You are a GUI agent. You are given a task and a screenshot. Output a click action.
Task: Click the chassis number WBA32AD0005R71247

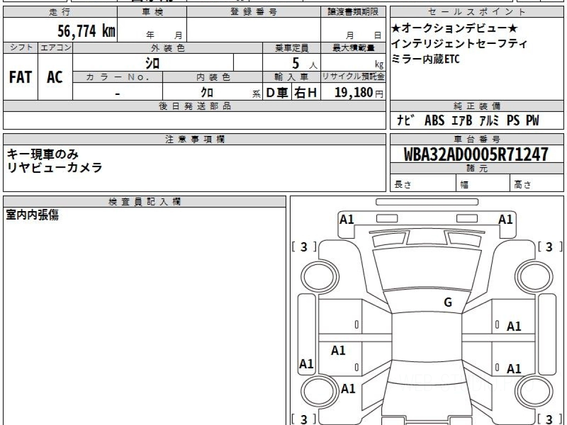476,154
